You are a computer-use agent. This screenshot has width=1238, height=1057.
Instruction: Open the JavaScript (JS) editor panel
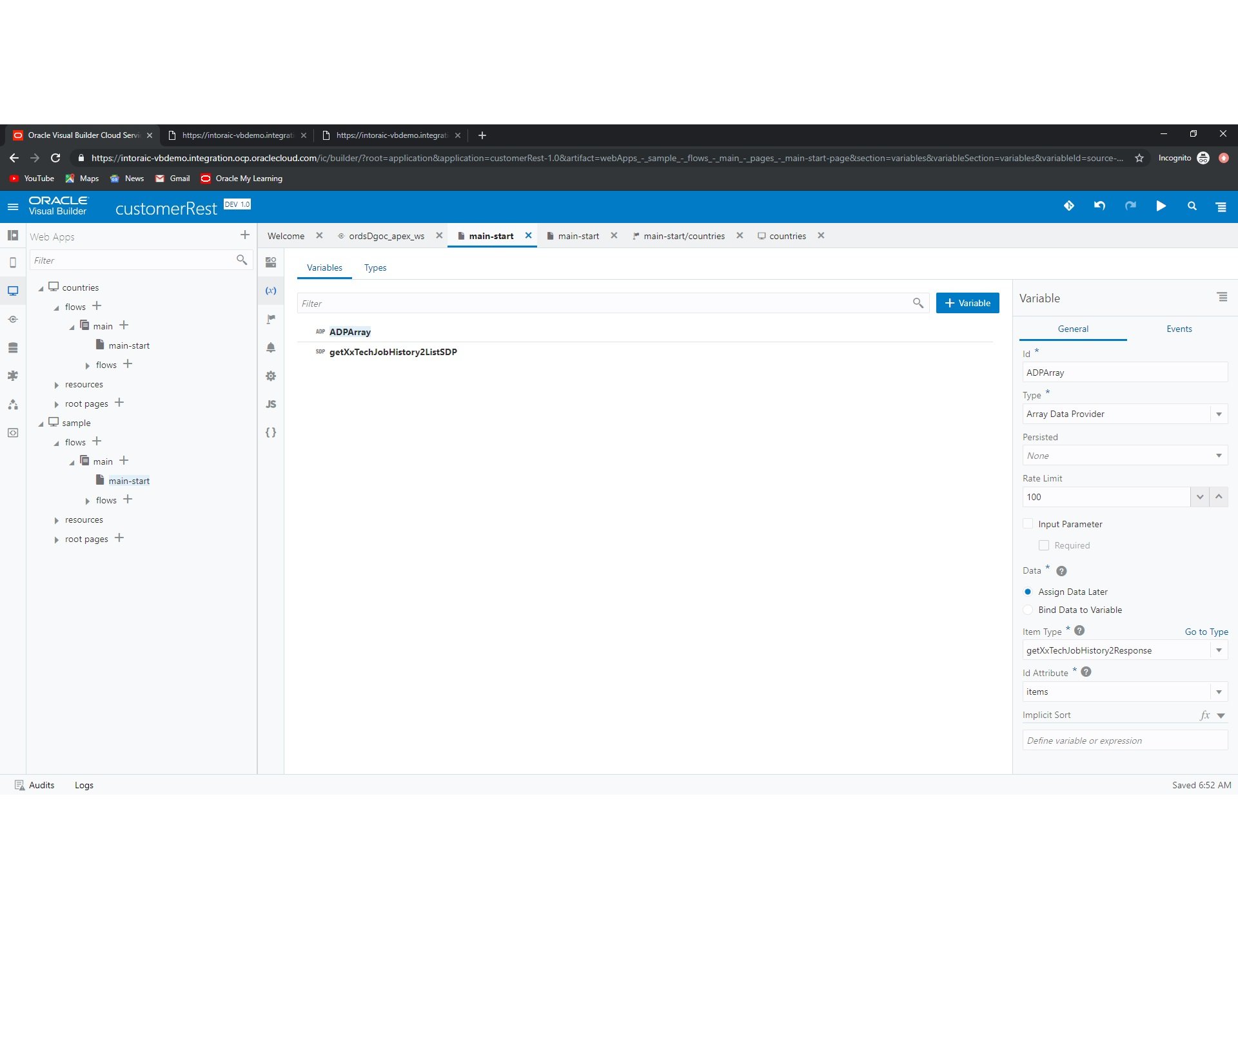pyautogui.click(x=271, y=404)
